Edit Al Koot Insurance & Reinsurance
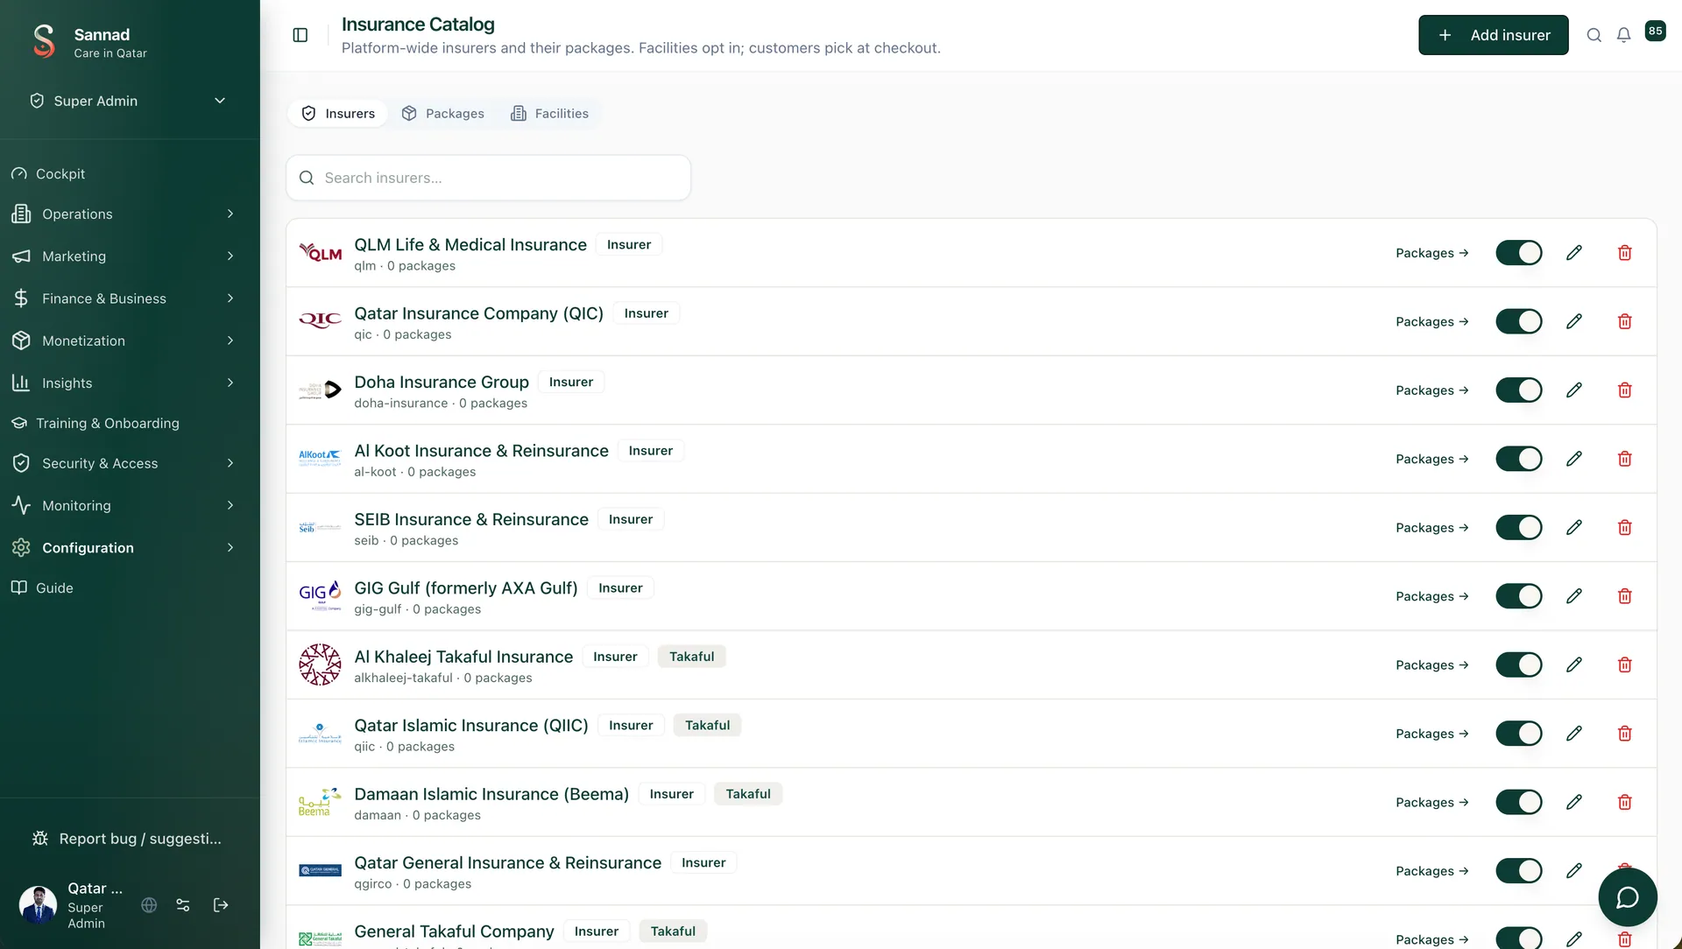 (1574, 459)
